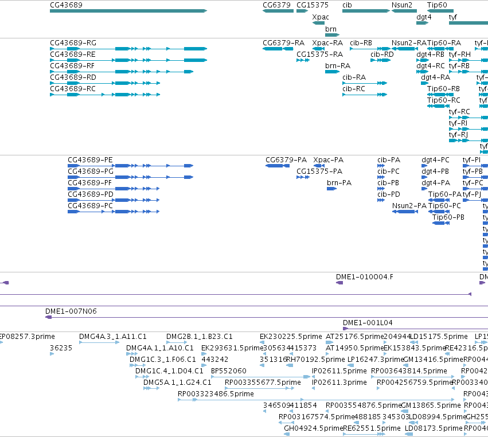Click EST DMG5A.1_1.G24.C1
The height and width of the screenshot is (437, 488).
point(151,388)
